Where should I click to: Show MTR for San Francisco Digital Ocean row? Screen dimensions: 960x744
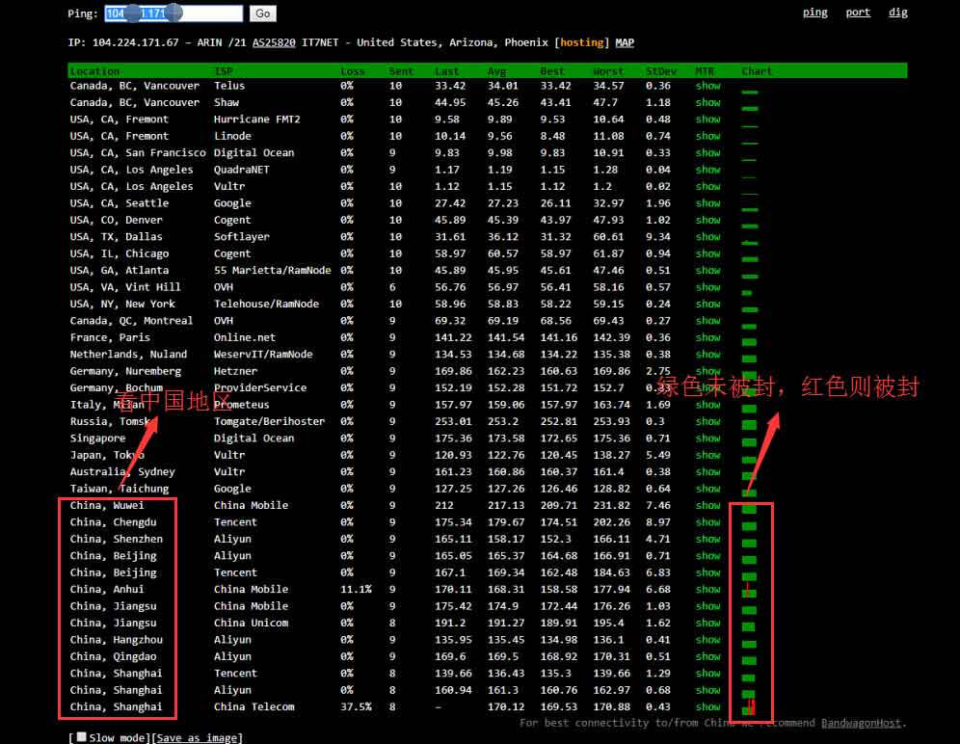[707, 152]
